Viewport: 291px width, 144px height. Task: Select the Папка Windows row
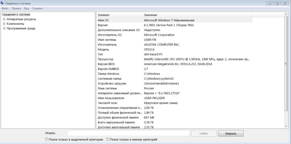(175, 74)
